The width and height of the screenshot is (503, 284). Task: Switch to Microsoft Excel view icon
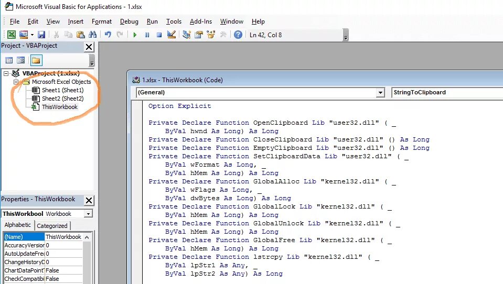pyautogui.click(x=11, y=35)
